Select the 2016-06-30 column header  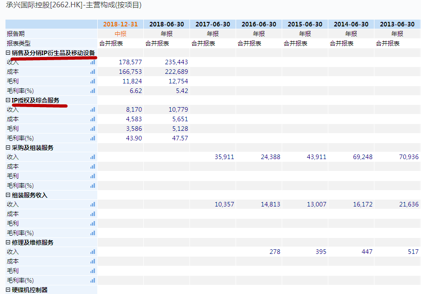[259, 25]
